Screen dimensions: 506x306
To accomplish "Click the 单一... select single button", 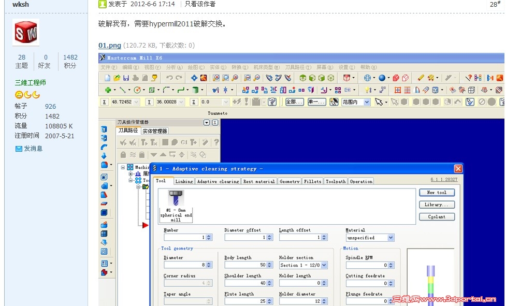I will 316,102.
